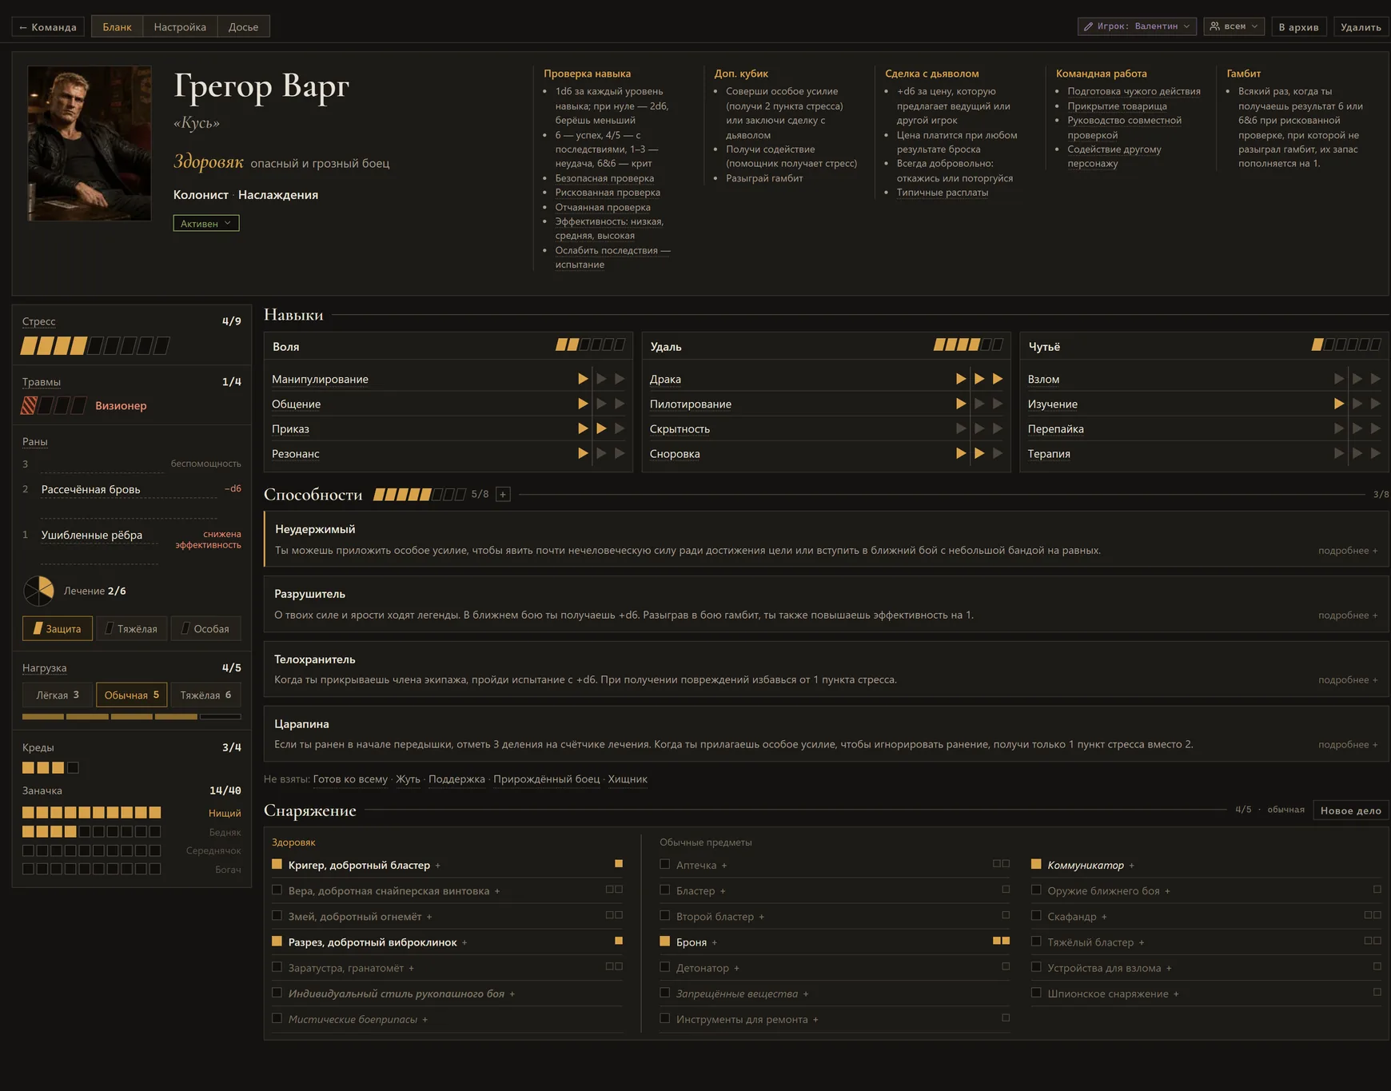Toggle the Защита armor option

click(58, 628)
